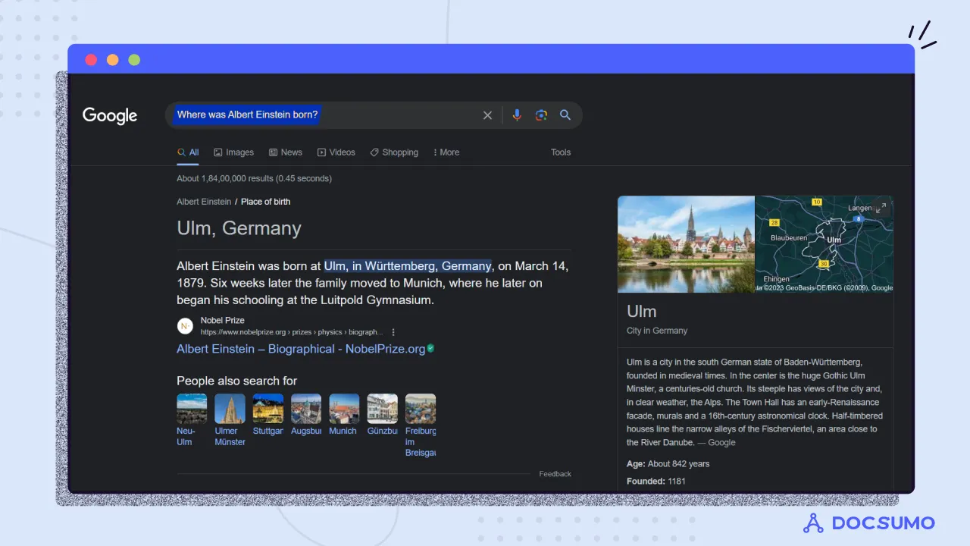Open Google Lens image search icon
Screen dimensions: 970x546
tap(541, 115)
